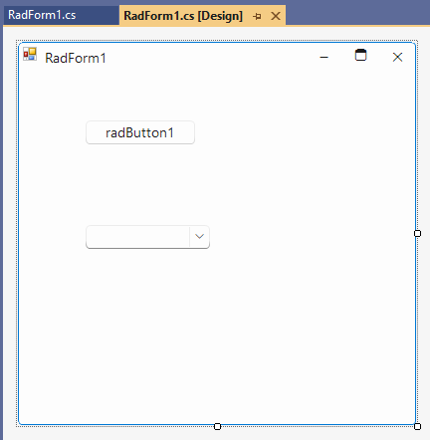Click empty title bar space beside RadForm1

coord(212,58)
